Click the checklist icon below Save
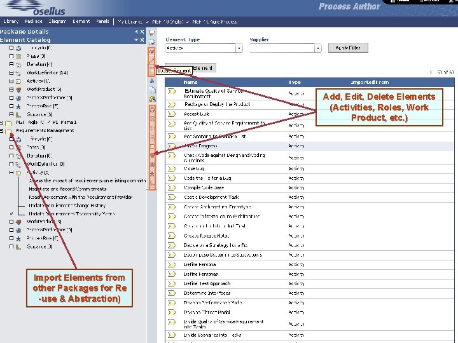 click(x=152, y=43)
